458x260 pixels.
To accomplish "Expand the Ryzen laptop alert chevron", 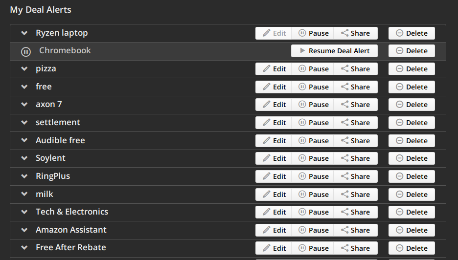I will click(24, 33).
